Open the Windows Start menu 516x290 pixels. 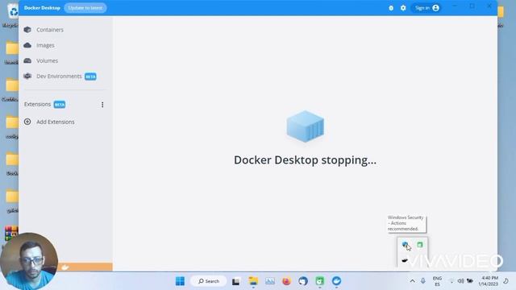pyautogui.click(x=180, y=281)
